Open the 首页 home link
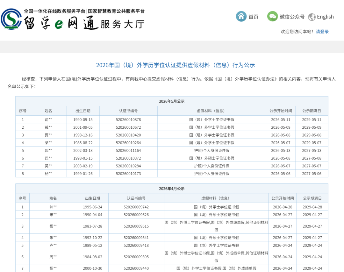The height and width of the screenshot is (272, 344). click(253, 17)
